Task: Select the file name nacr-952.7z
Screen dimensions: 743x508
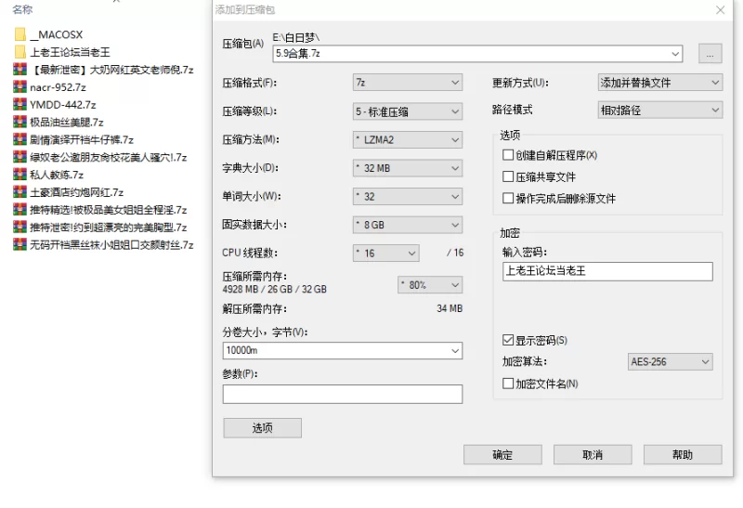Action: pos(58,87)
